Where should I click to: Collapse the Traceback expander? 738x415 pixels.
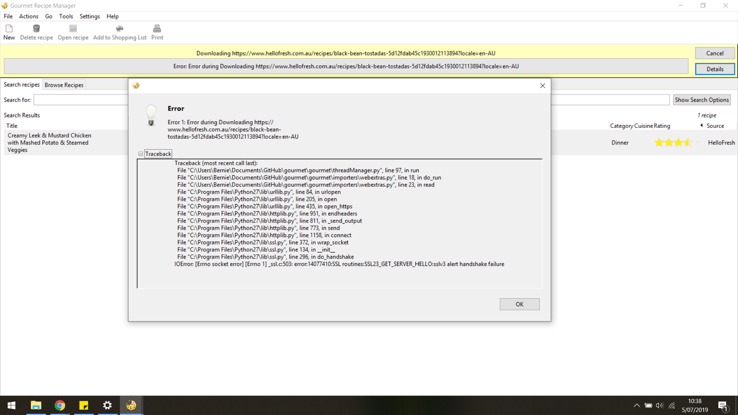(x=141, y=154)
